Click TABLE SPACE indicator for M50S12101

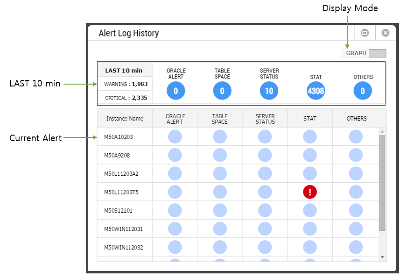(x=220, y=210)
